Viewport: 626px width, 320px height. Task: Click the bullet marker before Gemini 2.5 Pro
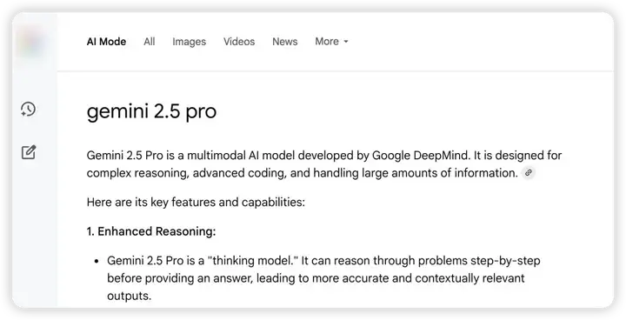click(x=97, y=261)
